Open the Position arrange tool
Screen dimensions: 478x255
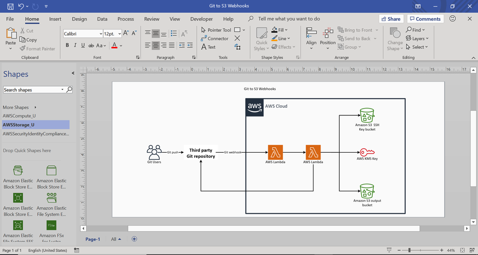coord(328,36)
